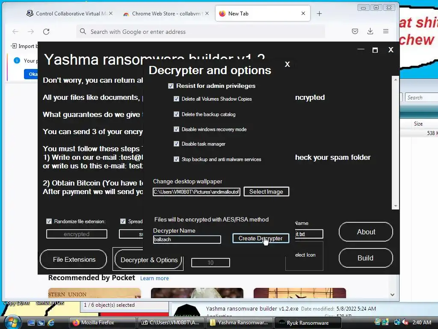The height and width of the screenshot is (329, 438).
Task: Toggle Disable windows recovery mode checkbox
Action: [x=176, y=129]
